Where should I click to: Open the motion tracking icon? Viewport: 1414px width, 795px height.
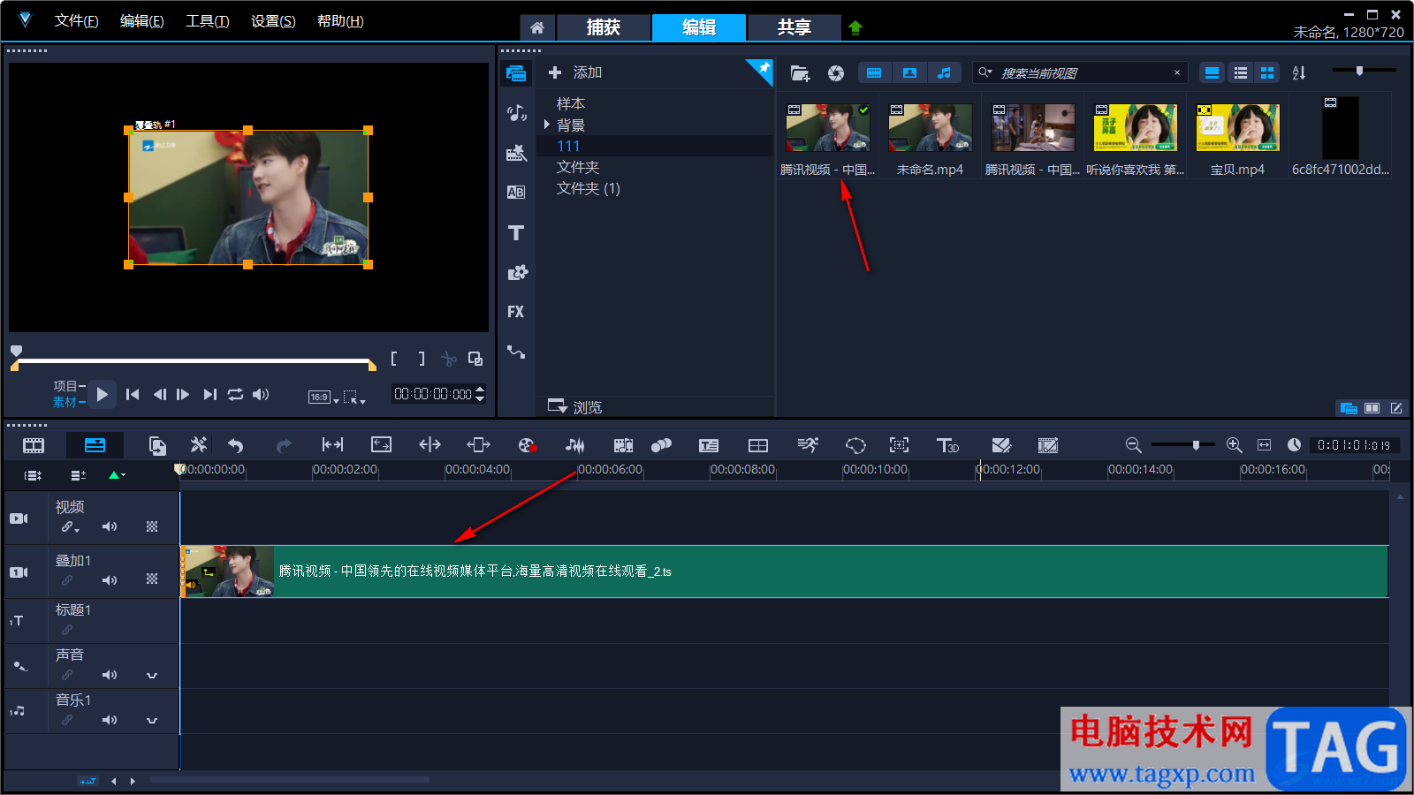pos(899,445)
